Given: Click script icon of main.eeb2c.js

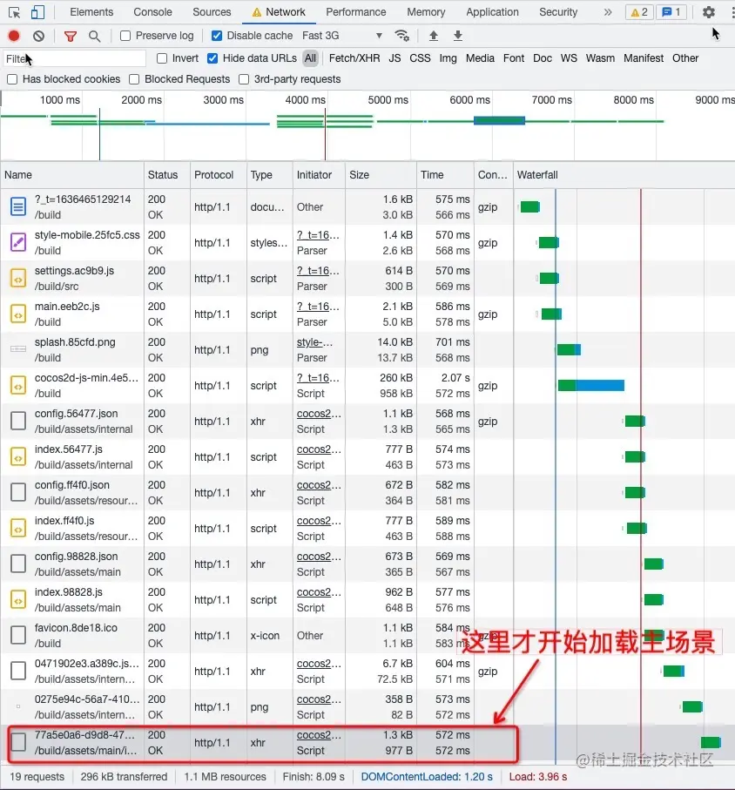Looking at the screenshot, I should (18, 314).
